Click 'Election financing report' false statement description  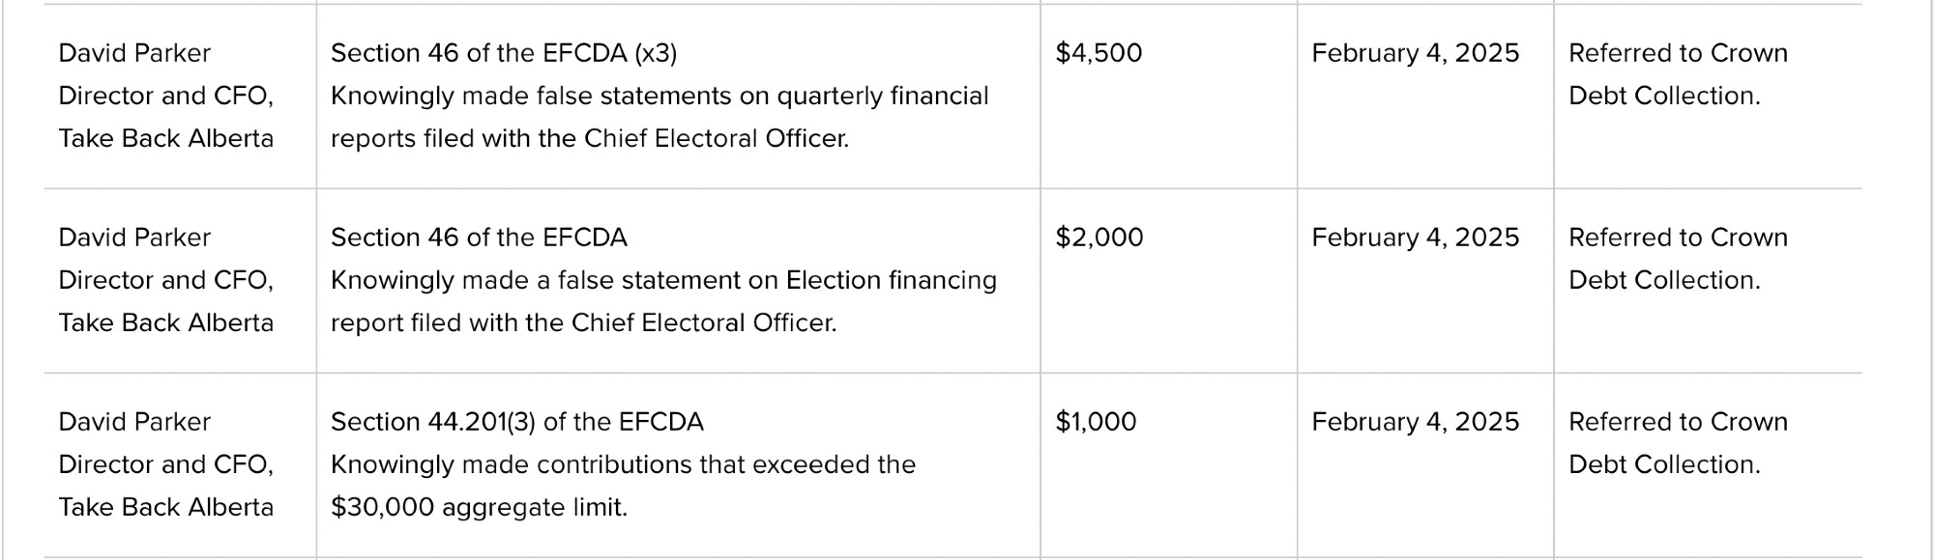point(663,301)
